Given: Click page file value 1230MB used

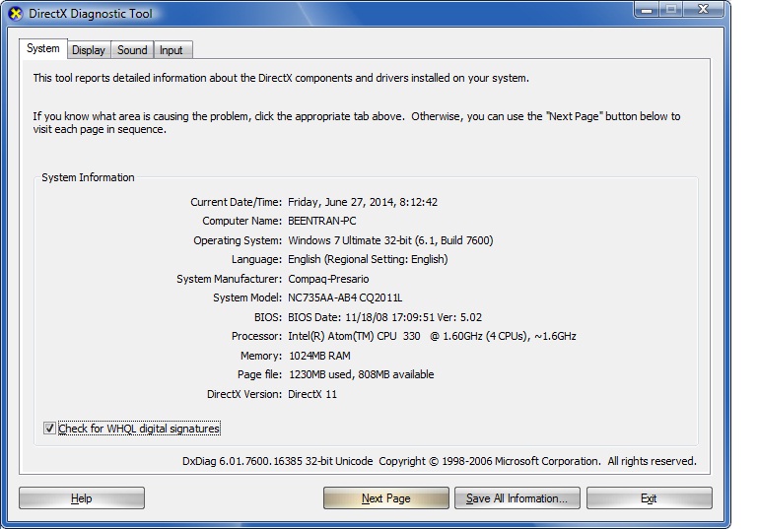Looking at the screenshot, I should click(x=361, y=374).
